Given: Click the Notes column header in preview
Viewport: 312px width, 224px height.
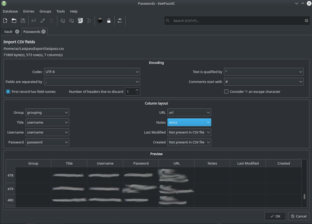Looking at the screenshot, I should [212, 164].
